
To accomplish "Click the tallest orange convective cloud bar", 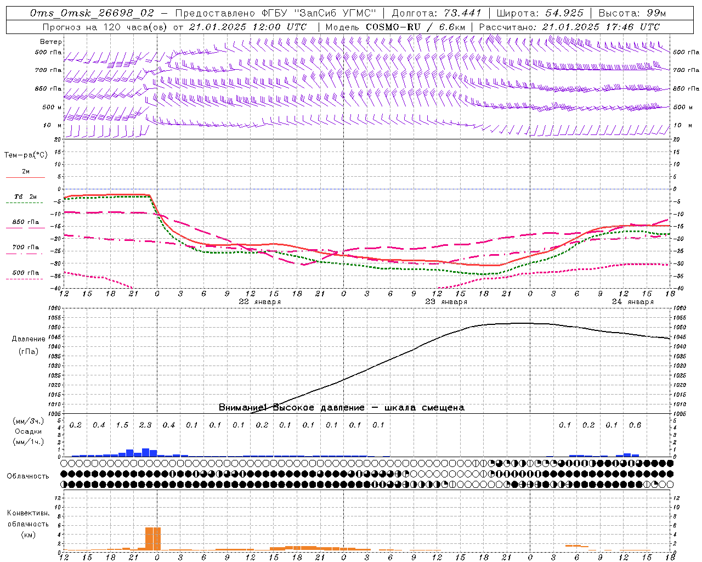I will (x=153, y=539).
